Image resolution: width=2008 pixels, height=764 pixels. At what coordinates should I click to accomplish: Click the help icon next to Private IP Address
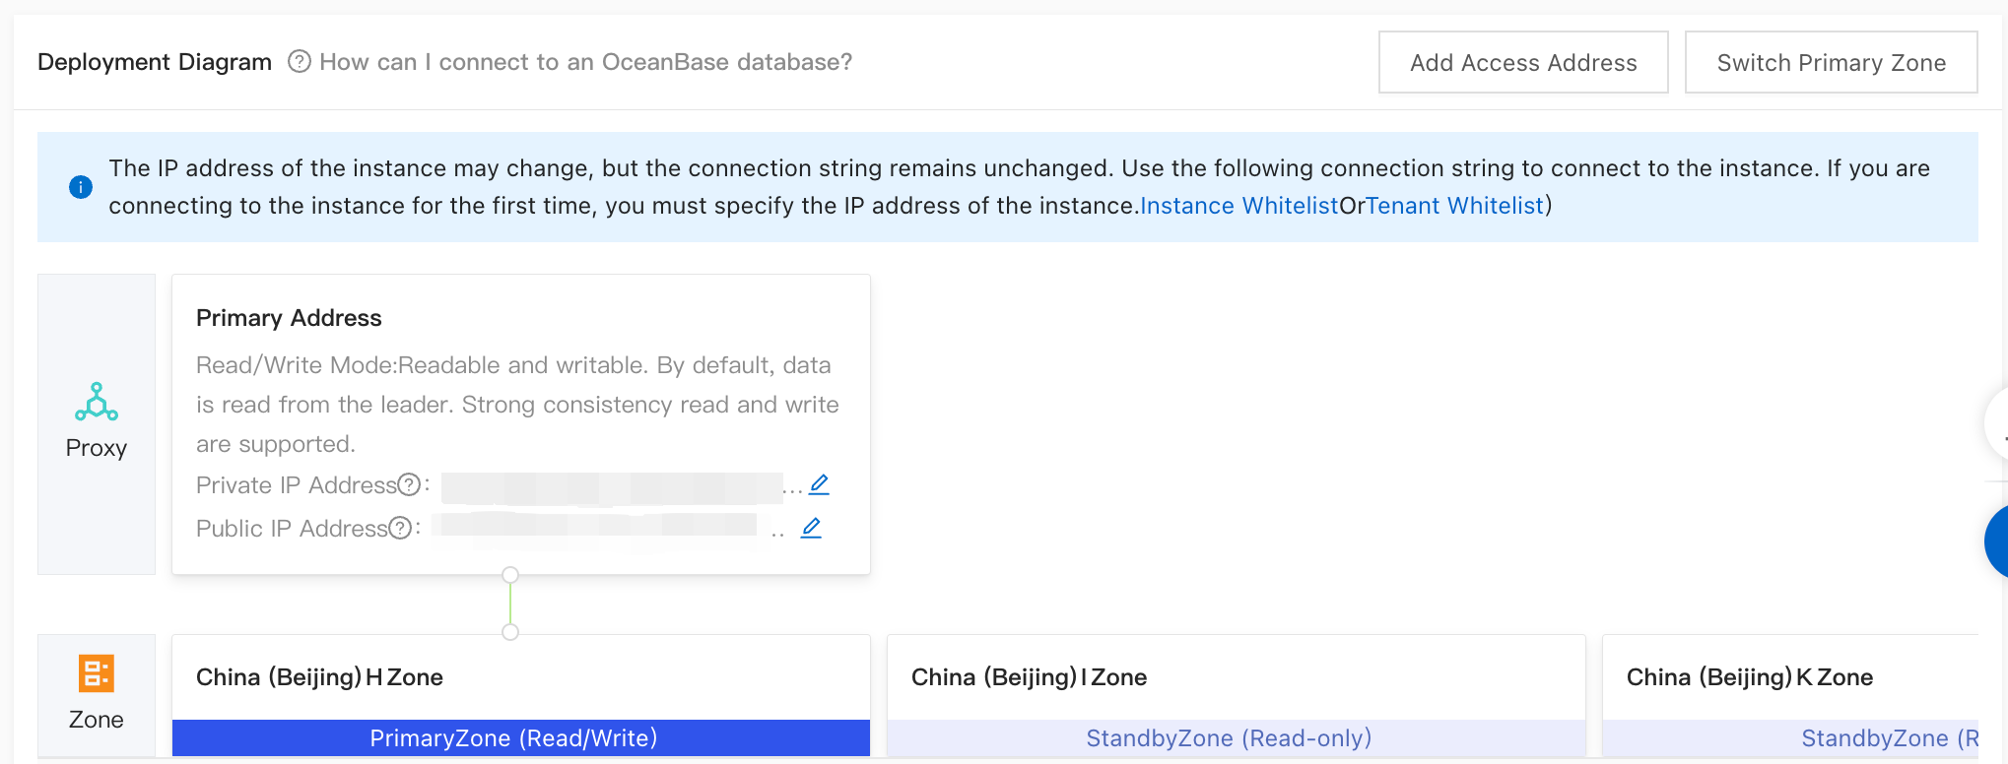tap(409, 484)
